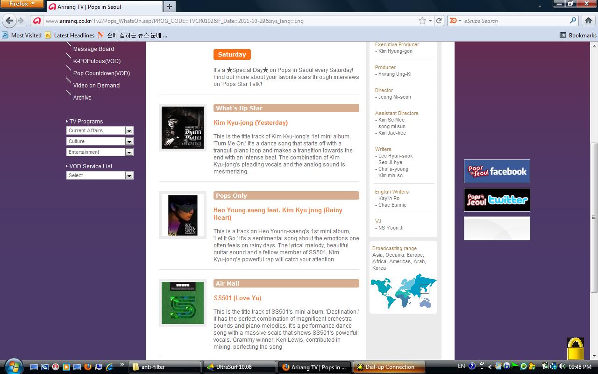Click Pops in Seoul facebook banner
The height and width of the screenshot is (374, 598).
[497, 171]
